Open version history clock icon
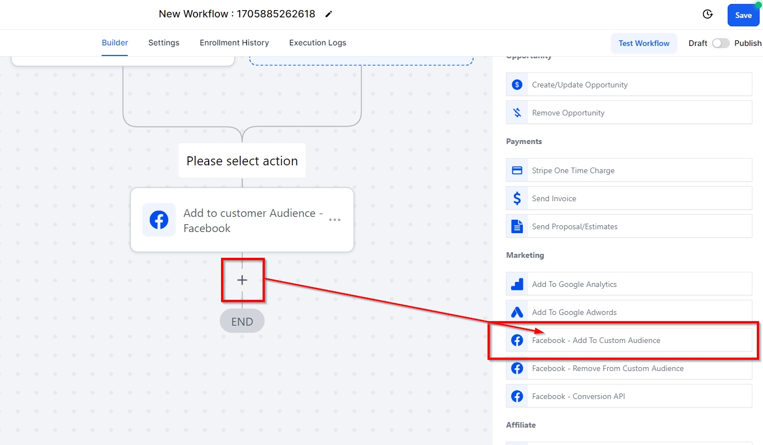 tap(707, 15)
